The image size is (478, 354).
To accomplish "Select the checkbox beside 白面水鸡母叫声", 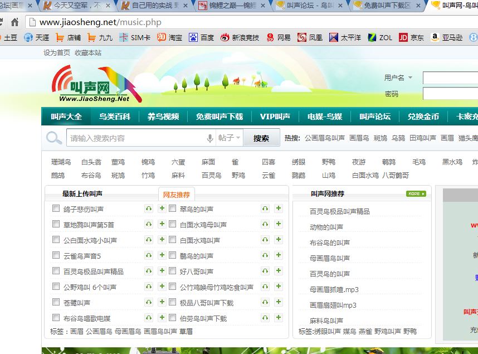I will [172, 224].
